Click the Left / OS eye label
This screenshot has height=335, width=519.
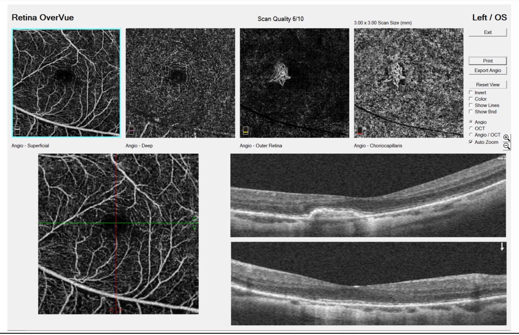(489, 17)
